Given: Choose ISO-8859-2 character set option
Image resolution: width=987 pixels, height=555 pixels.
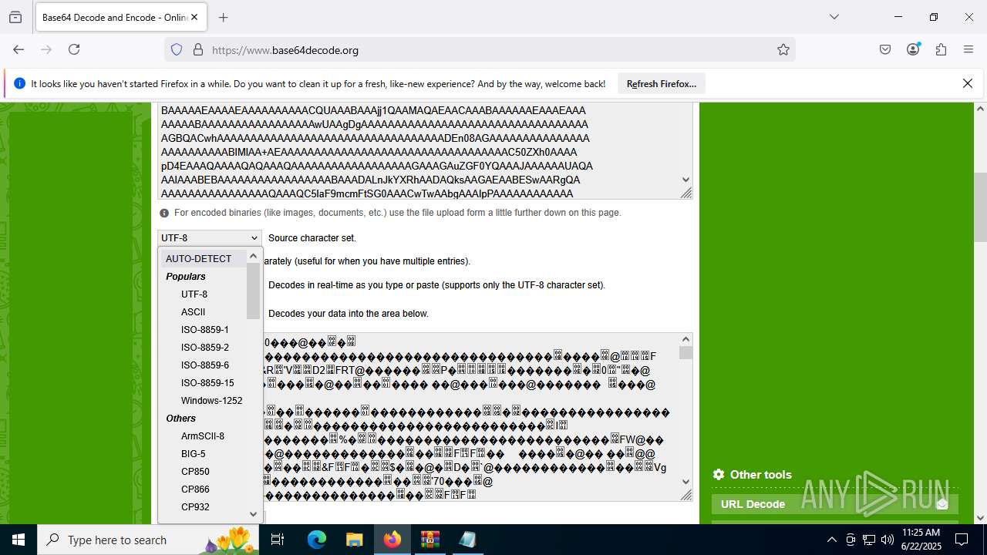Looking at the screenshot, I should click(x=204, y=347).
